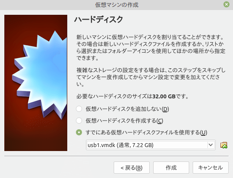Click the すでにある仮想ハードディスクファイルを使用する(U) label text
Image resolution: width=233 pixels, height=178 pixels.
(146, 133)
